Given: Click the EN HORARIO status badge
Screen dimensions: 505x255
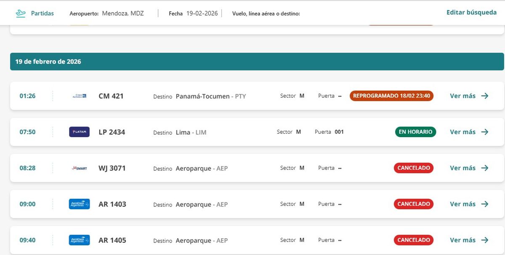Looking at the screenshot, I should 415,132.
